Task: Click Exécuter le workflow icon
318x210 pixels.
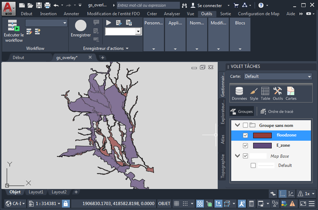Action: [x=14, y=31]
